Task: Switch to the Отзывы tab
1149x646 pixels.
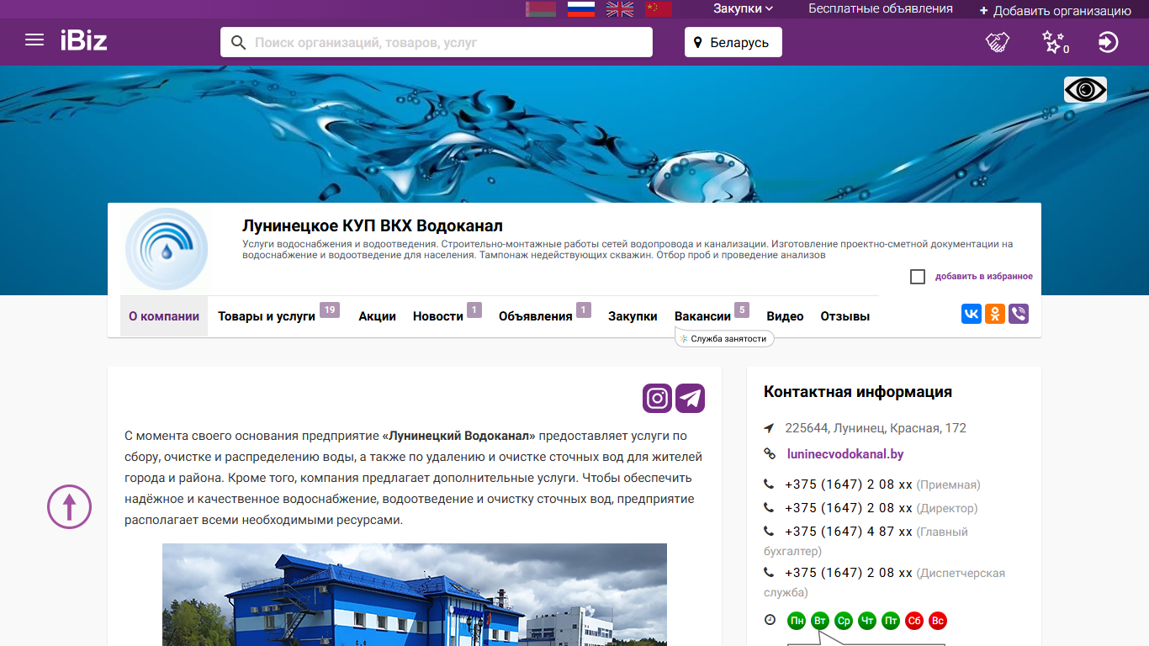Action: pyautogui.click(x=845, y=316)
